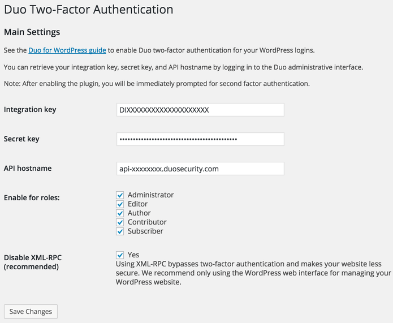
Task: Open the Duo for WordPress guide link
Action: (67, 50)
